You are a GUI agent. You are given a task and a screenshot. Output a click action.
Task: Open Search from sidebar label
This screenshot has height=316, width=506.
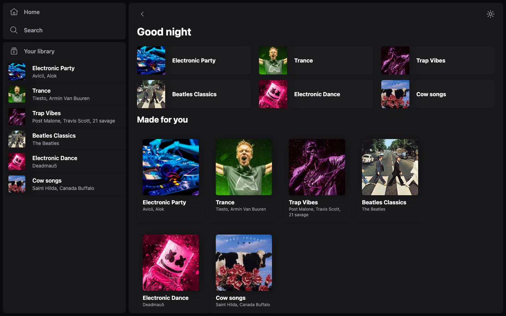33,30
